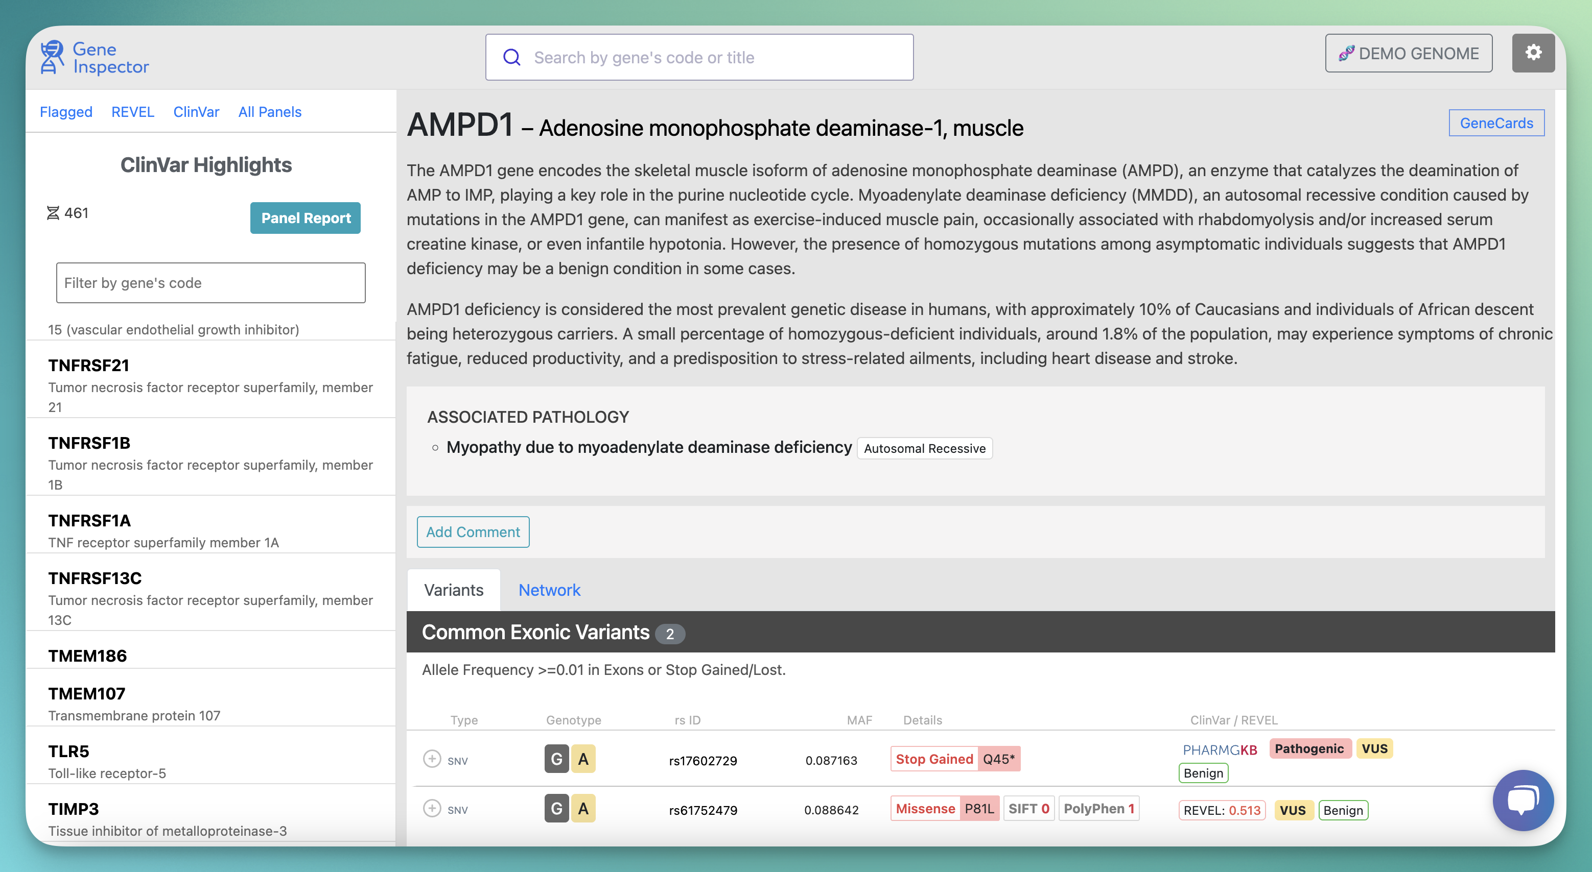Click the Filter by gene's code field
The image size is (1592, 872).
coord(210,283)
